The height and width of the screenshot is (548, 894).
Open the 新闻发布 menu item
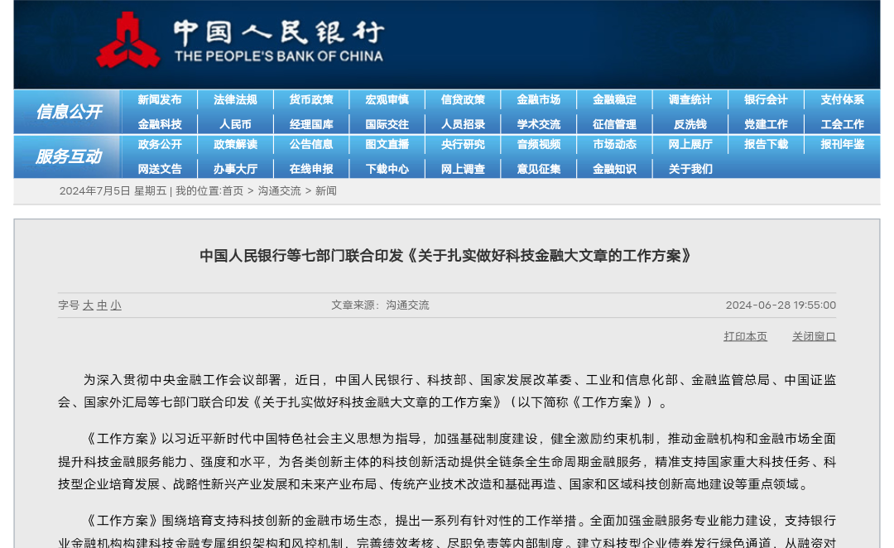point(159,99)
